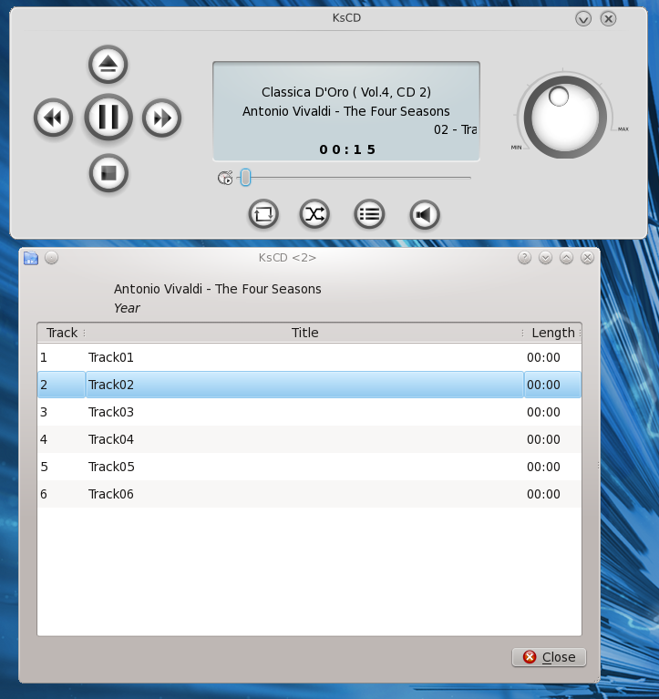
Task: Sort by the Title column header
Action: coord(304,333)
